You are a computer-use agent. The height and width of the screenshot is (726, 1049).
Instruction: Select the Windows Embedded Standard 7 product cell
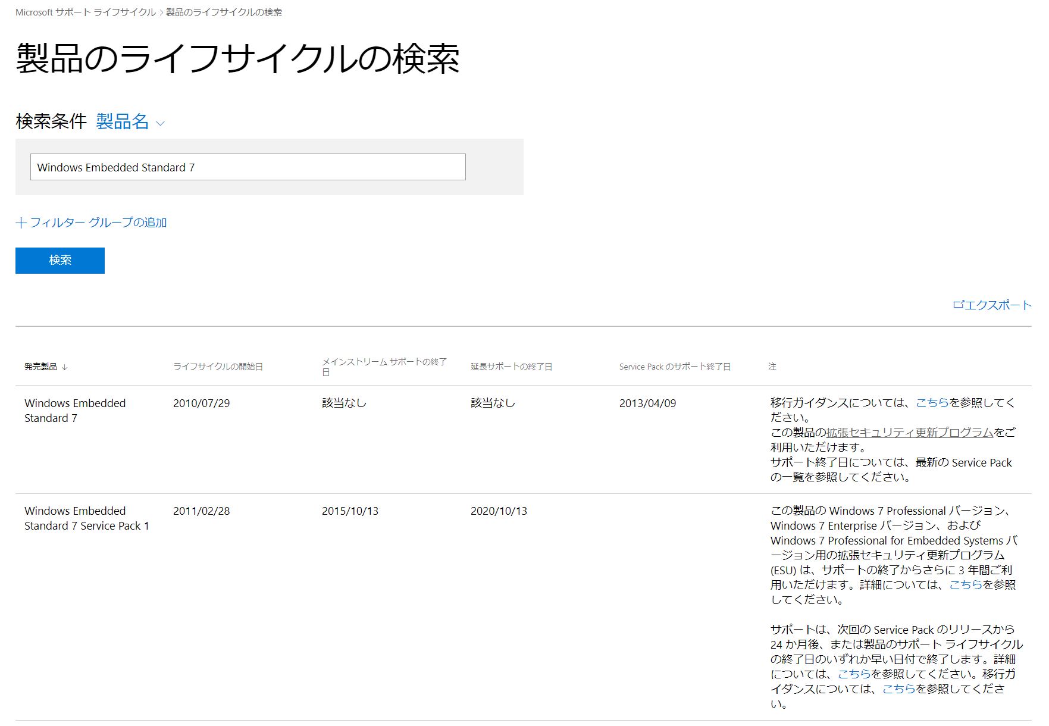(x=75, y=411)
